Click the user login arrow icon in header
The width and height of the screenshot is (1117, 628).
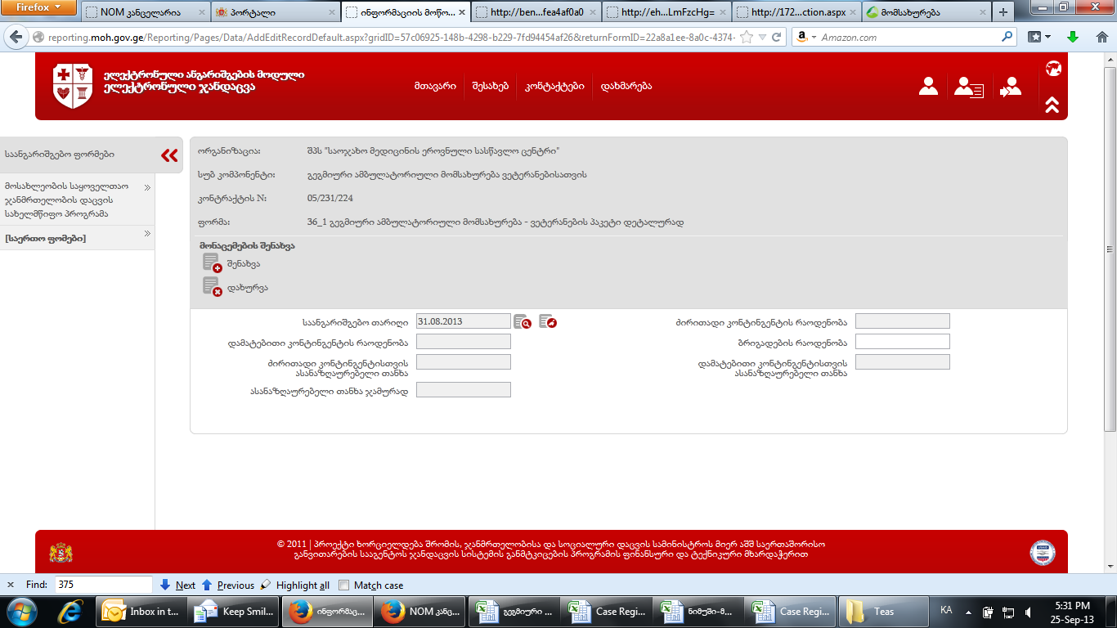(1011, 87)
